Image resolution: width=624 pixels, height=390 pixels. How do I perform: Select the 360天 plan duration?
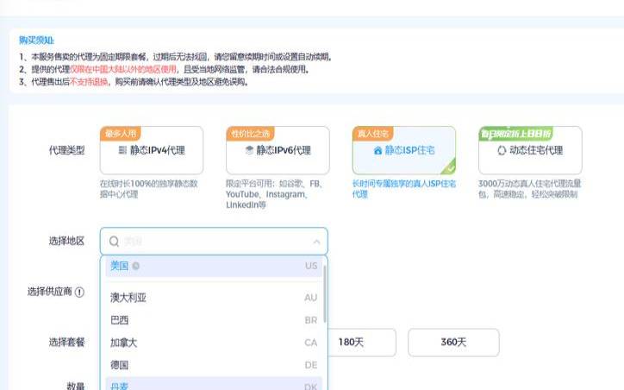click(x=453, y=343)
